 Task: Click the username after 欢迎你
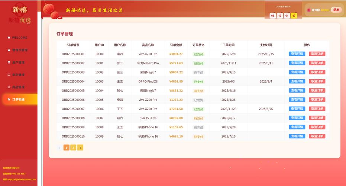point(325,10)
